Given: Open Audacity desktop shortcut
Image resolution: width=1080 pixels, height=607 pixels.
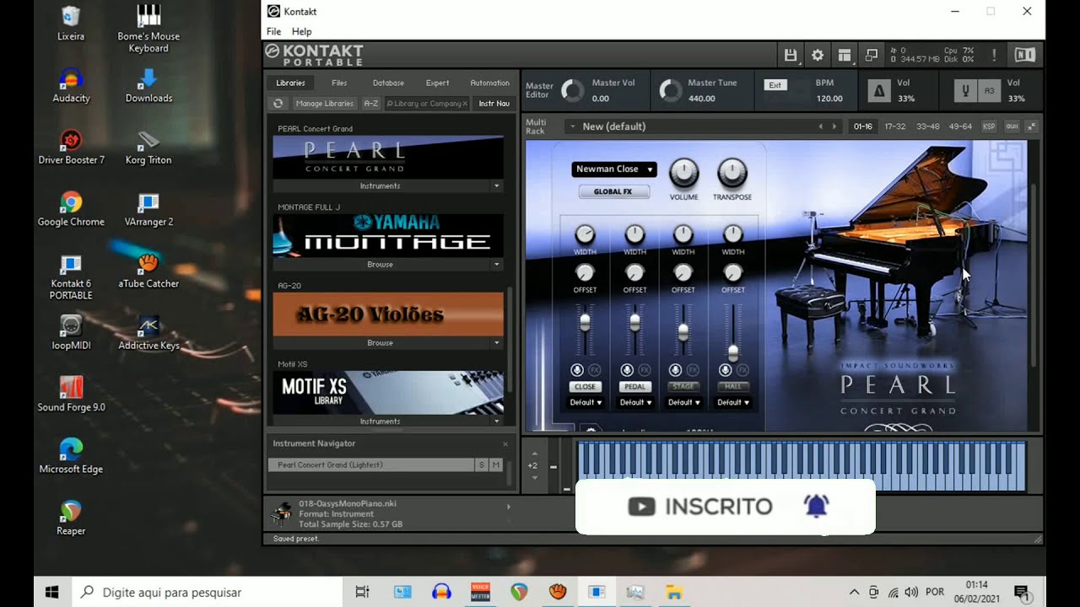Looking at the screenshot, I should pos(71,85).
